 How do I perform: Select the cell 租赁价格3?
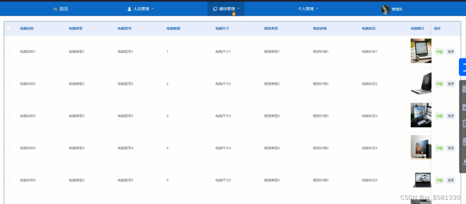point(321,116)
